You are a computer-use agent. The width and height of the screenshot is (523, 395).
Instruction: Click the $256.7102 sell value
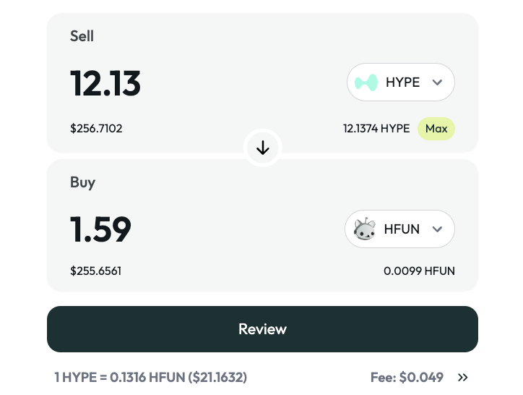pyautogui.click(x=96, y=129)
